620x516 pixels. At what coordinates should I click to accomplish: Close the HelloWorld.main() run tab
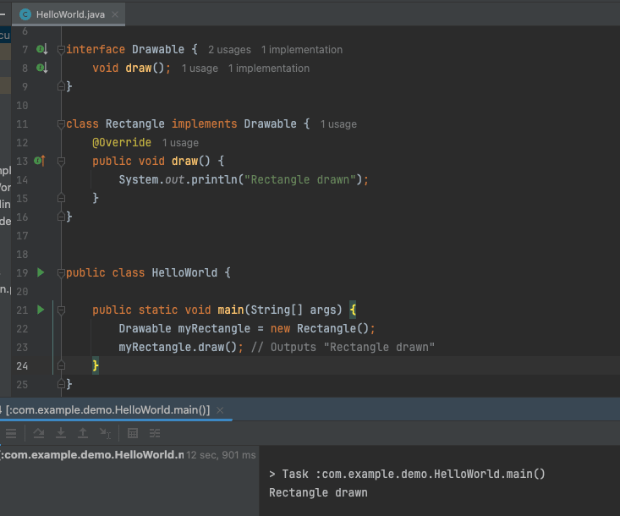click(220, 410)
